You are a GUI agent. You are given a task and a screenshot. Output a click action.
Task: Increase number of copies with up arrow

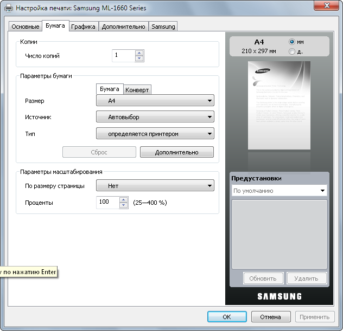[139, 53]
